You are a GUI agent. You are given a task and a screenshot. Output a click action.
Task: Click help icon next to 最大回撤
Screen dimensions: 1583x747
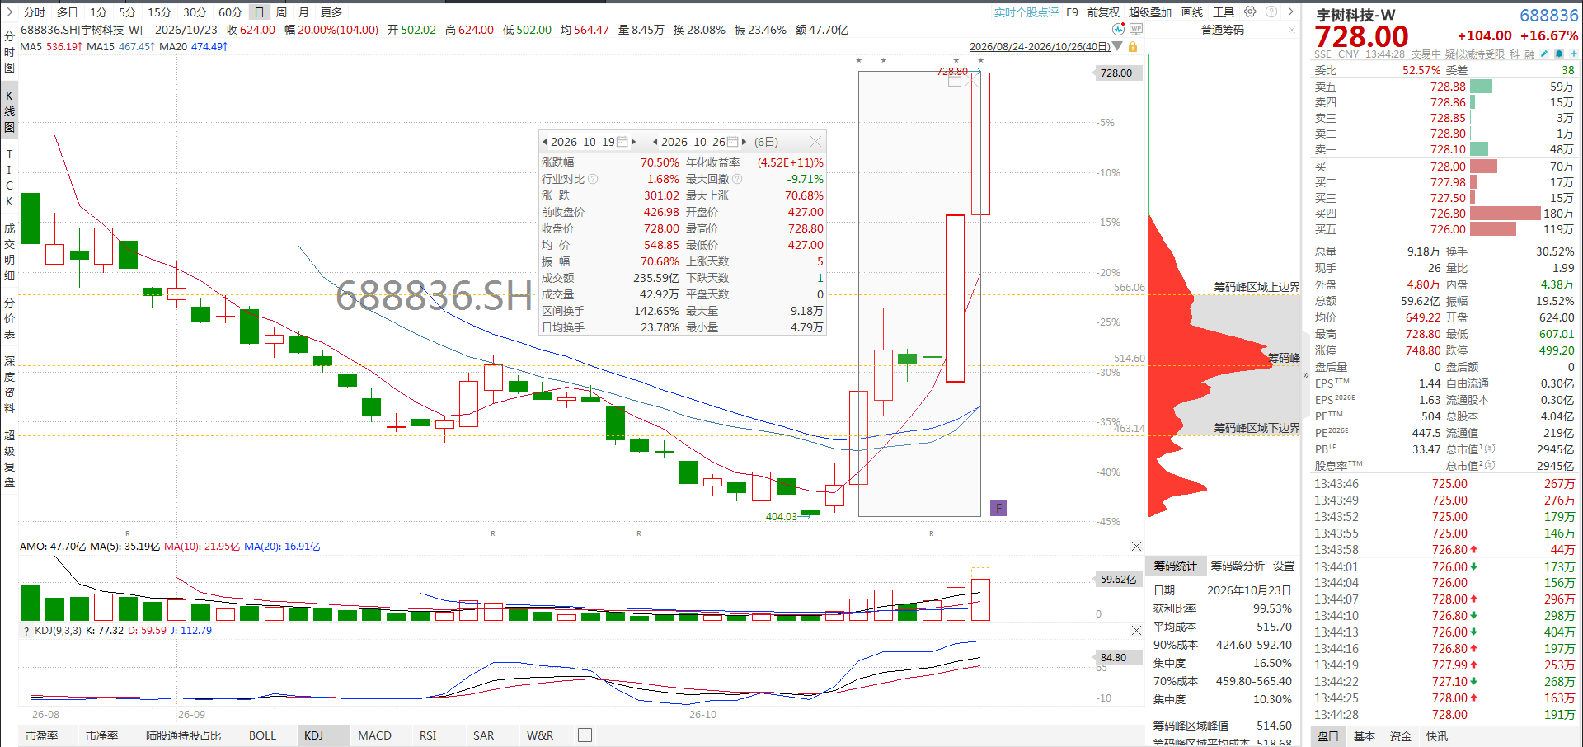(737, 179)
